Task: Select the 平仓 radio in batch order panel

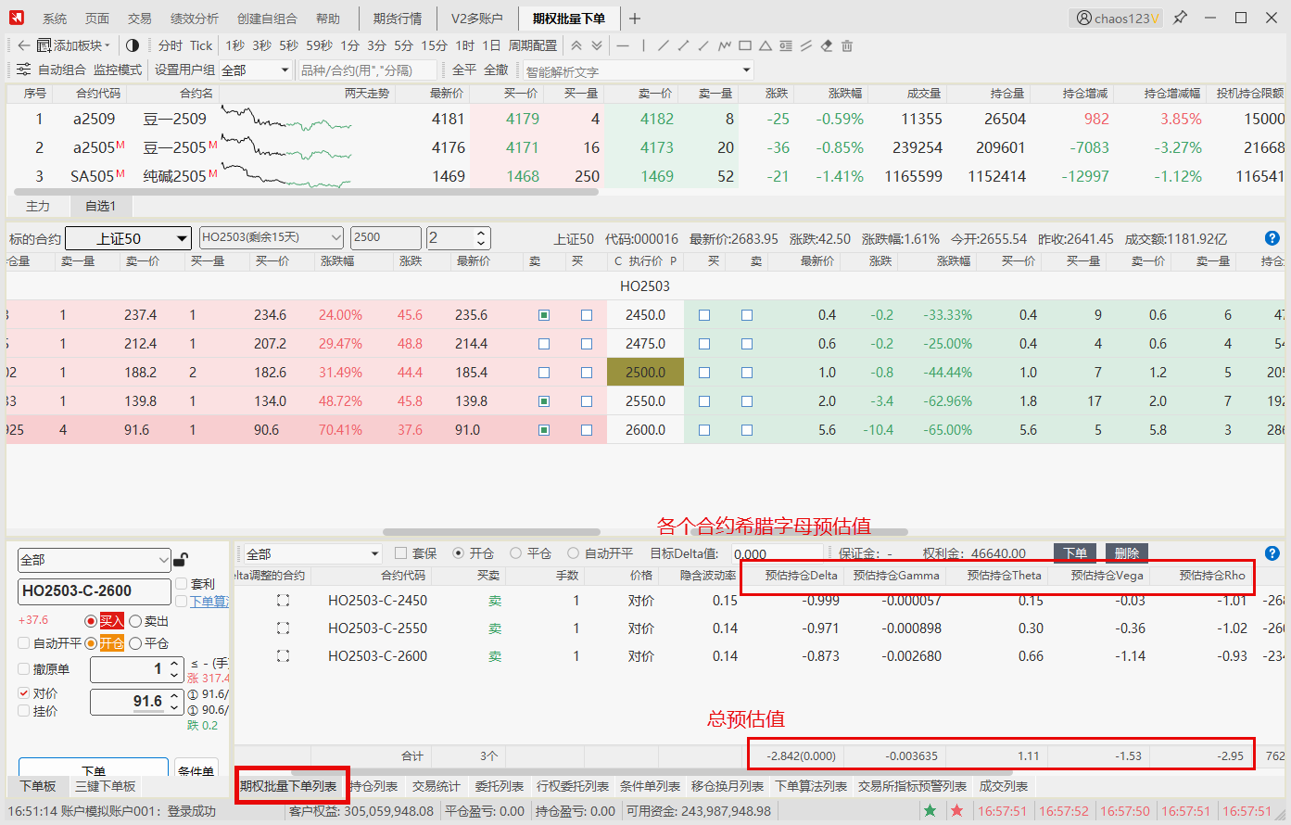Action: 516,553
